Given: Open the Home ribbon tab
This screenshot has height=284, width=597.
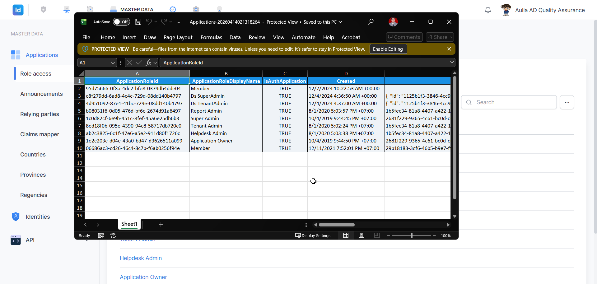Looking at the screenshot, I should point(108,37).
